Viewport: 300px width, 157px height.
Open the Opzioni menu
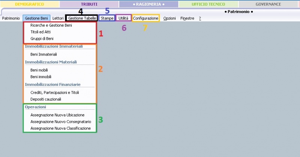(x=169, y=18)
